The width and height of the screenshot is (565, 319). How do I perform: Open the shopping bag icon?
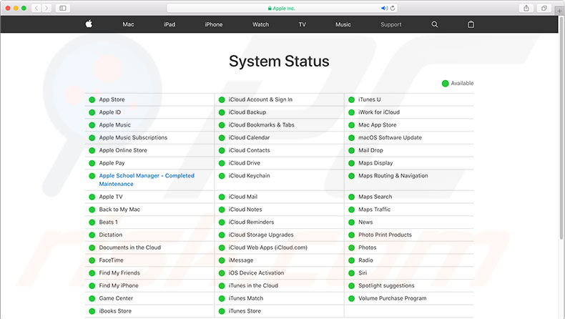tap(471, 24)
